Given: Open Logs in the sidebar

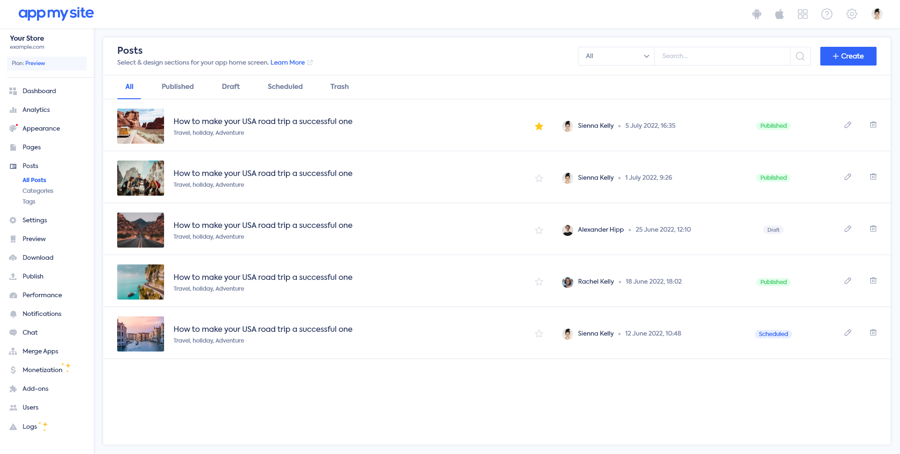Looking at the screenshot, I should point(30,426).
